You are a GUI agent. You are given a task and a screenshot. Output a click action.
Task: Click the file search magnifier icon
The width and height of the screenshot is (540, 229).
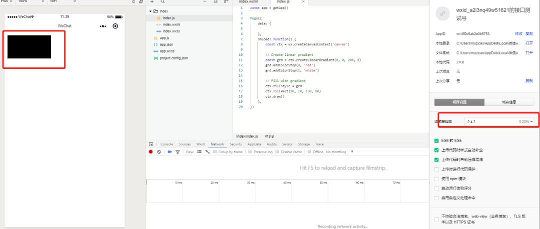162,1
